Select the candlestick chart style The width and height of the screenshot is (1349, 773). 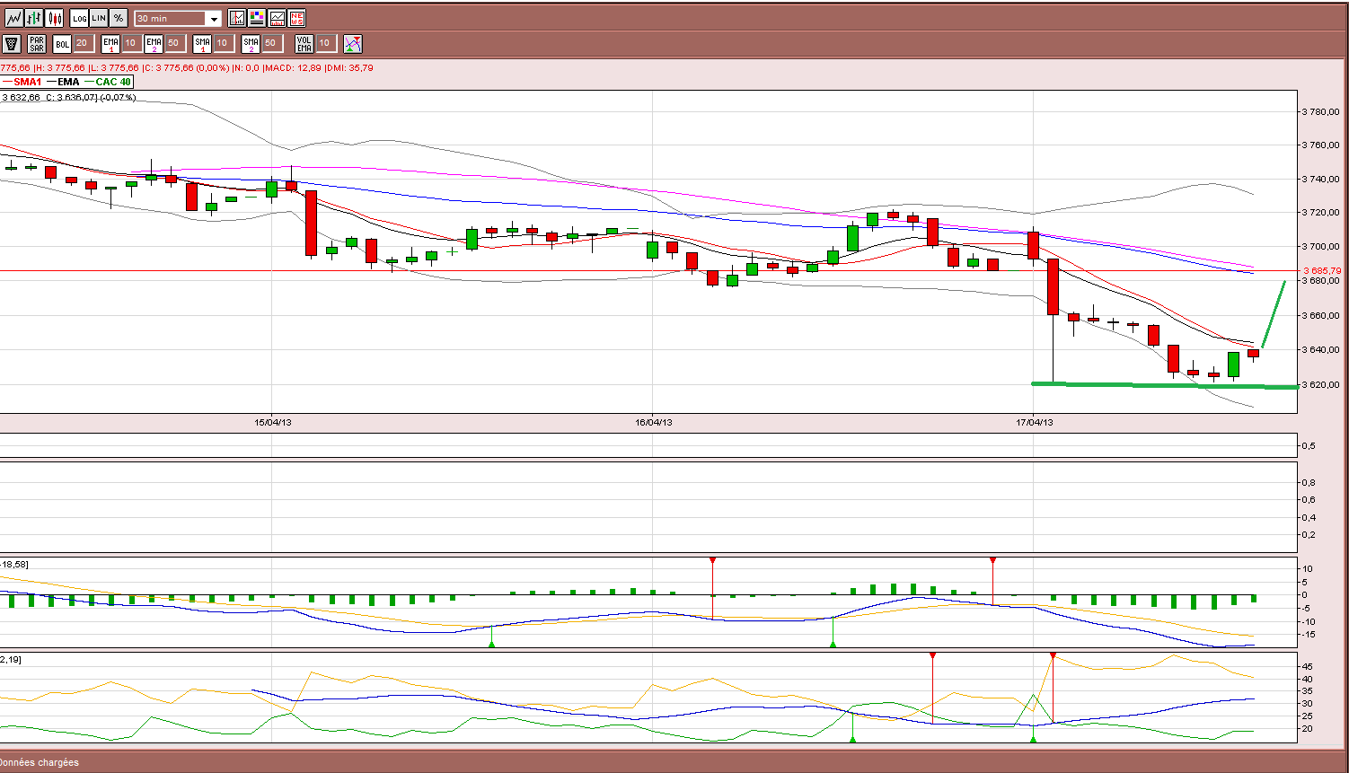[x=55, y=18]
